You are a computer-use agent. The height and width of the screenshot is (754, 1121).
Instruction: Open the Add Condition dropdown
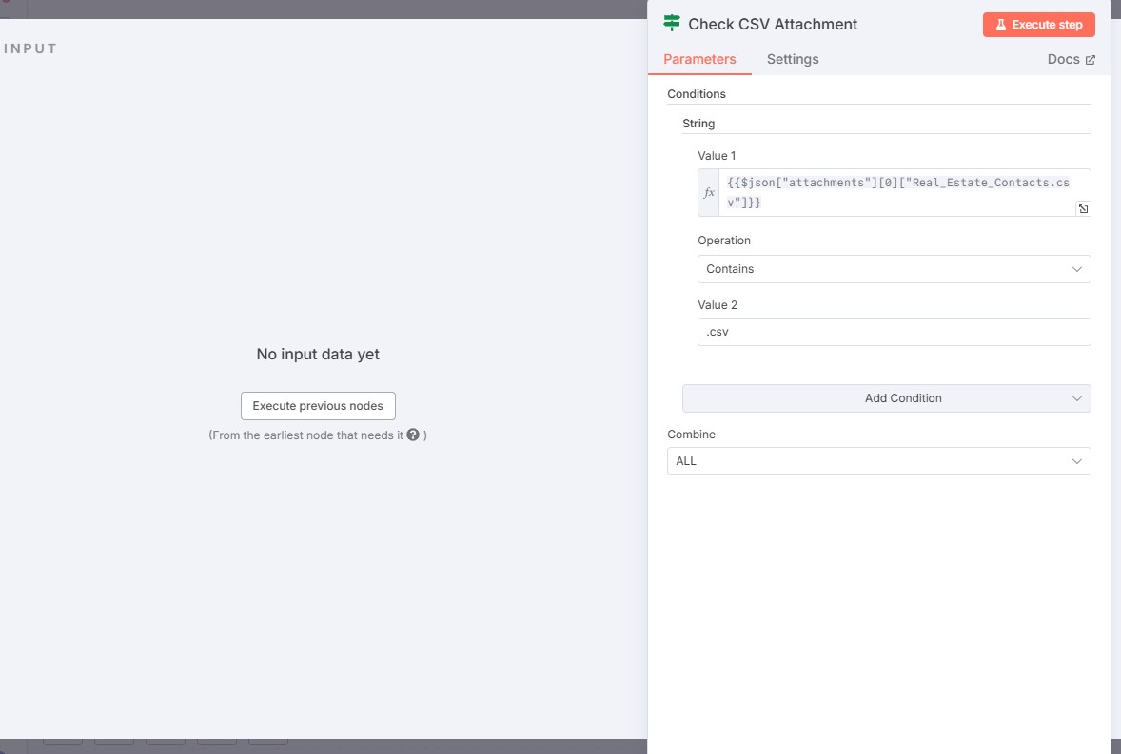point(887,397)
